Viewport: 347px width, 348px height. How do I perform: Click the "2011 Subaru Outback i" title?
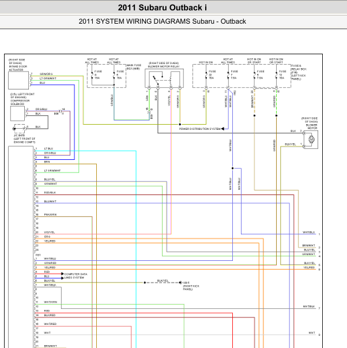pos(163,8)
